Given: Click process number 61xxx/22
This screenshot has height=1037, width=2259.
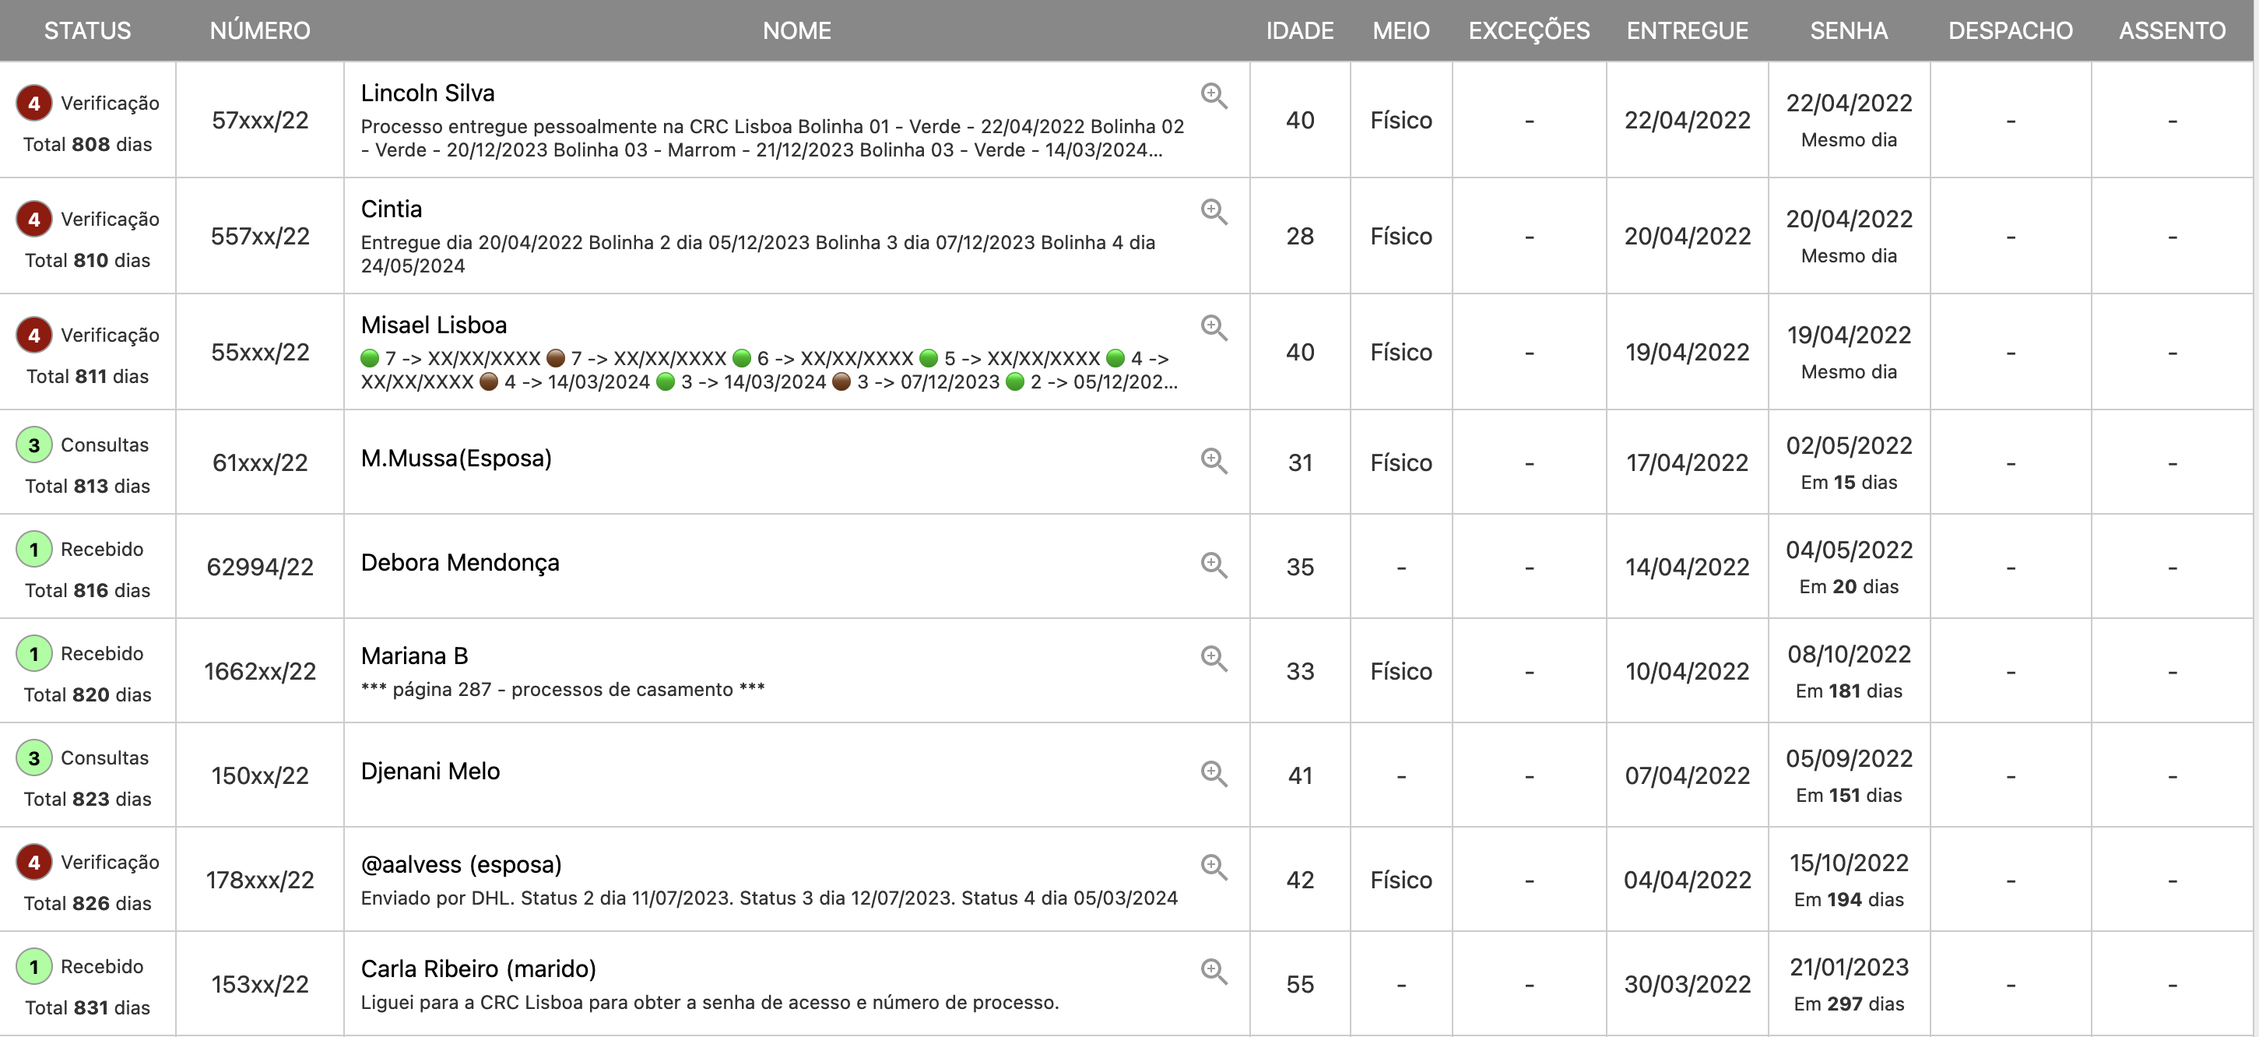Looking at the screenshot, I should point(259,462).
